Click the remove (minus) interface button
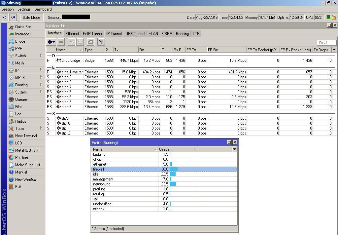 pyautogui.click(x=61, y=42)
